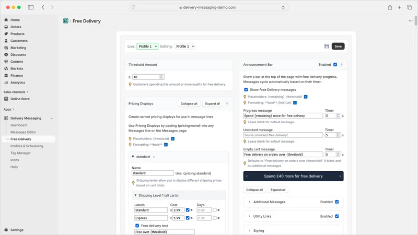Expand the Sales channels group
The image size is (418, 235).
(x=16, y=92)
